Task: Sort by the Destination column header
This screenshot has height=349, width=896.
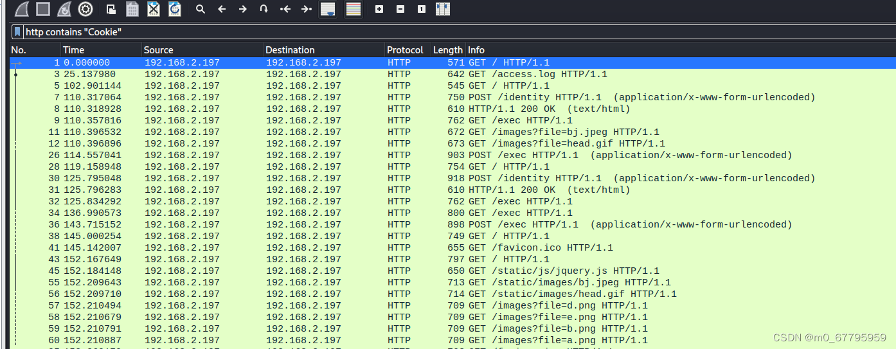Action: [x=324, y=50]
